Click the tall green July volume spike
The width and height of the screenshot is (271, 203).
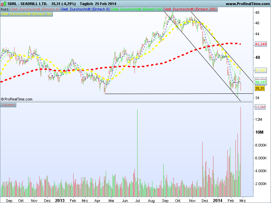(138, 153)
